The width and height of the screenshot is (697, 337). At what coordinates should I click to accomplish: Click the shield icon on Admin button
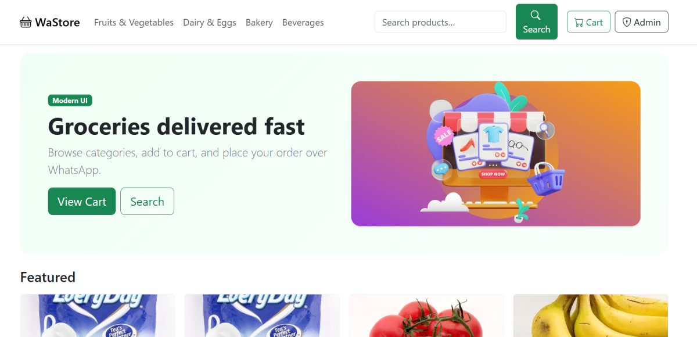(627, 23)
